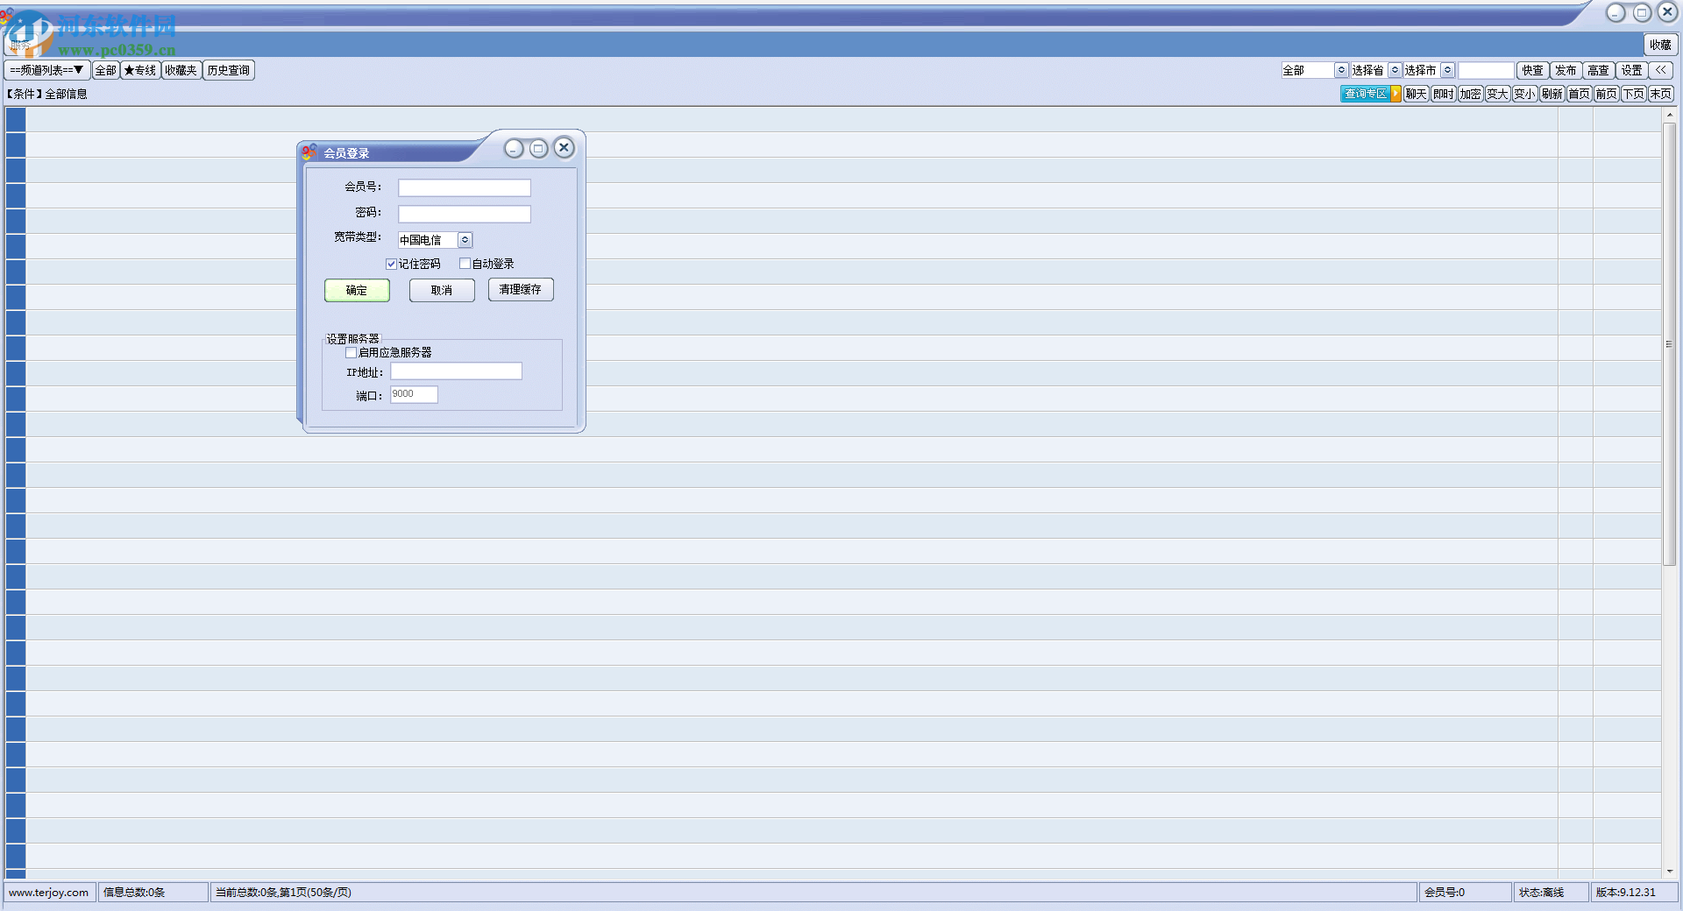Close the main application window

(x=1667, y=12)
